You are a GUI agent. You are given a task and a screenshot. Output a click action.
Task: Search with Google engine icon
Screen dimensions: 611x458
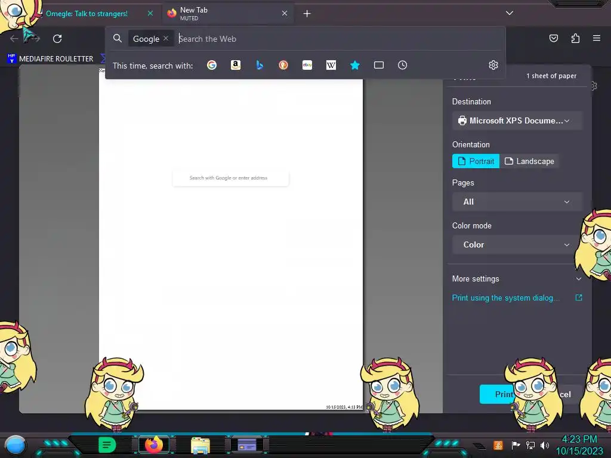(x=212, y=65)
